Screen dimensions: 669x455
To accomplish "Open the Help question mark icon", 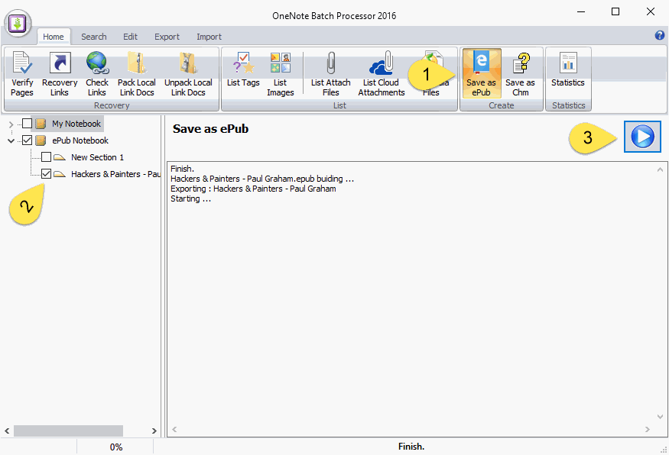I will (659, 35).
